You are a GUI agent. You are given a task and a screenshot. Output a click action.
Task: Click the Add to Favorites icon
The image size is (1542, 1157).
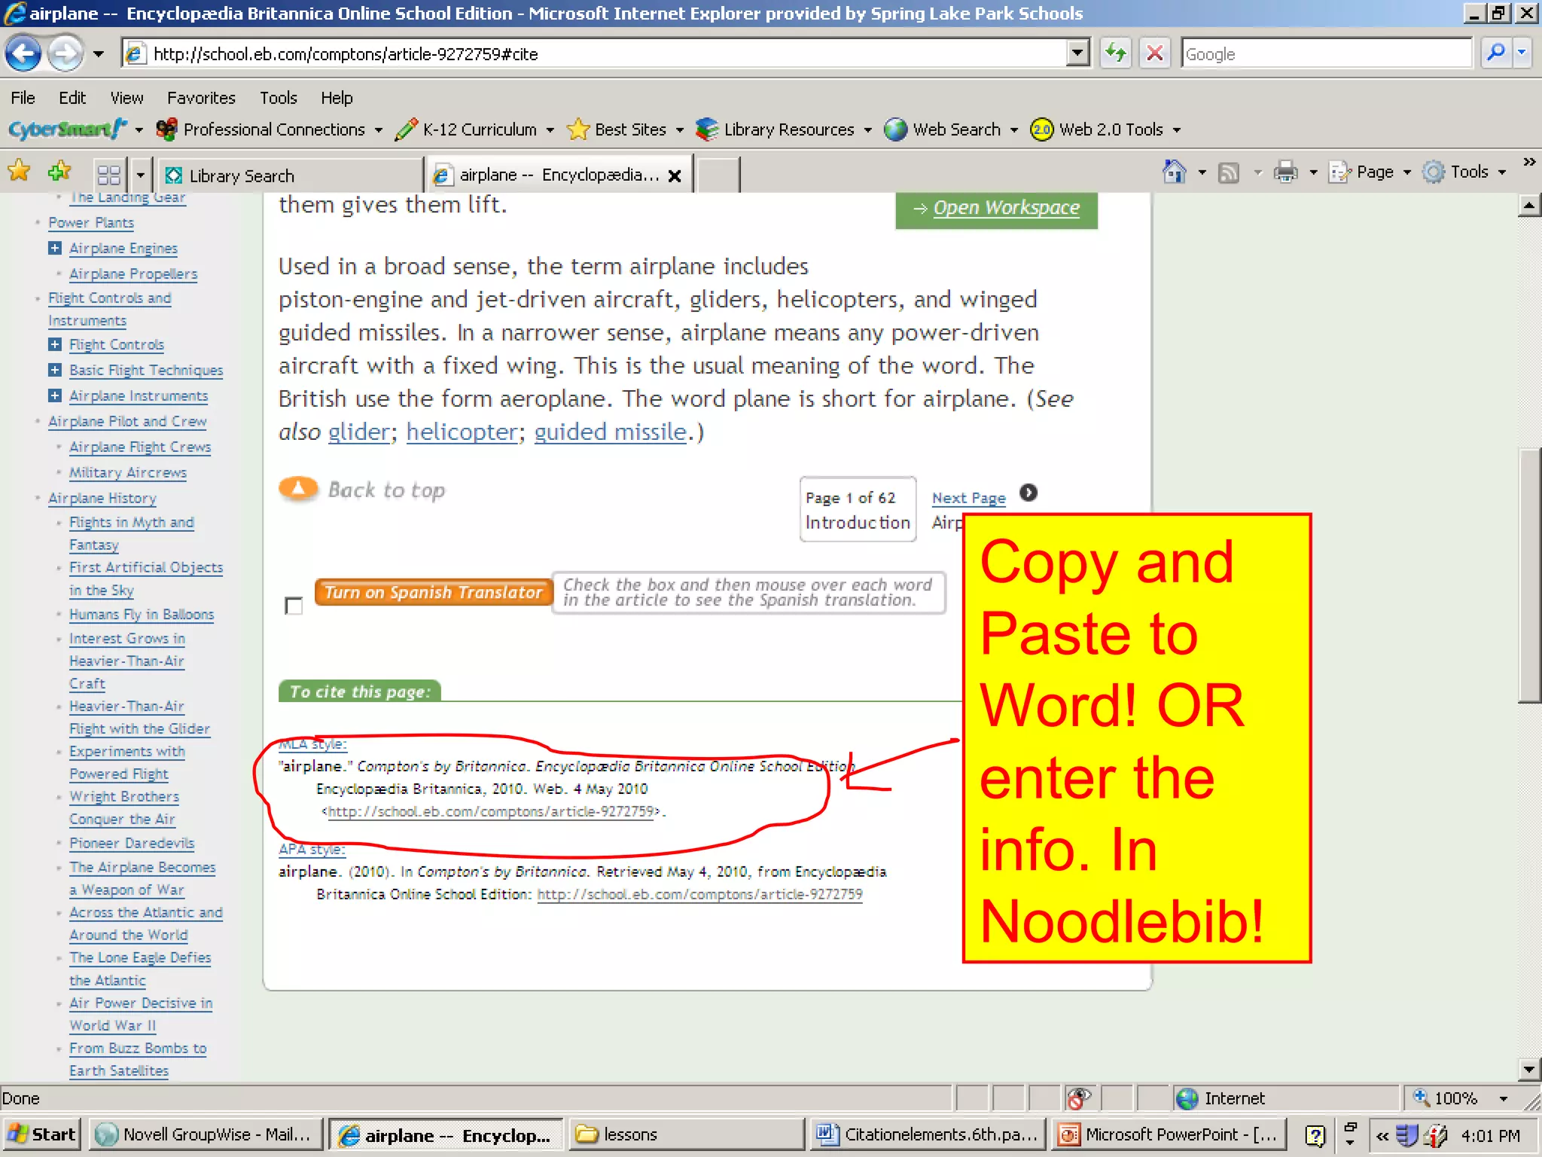59,172
